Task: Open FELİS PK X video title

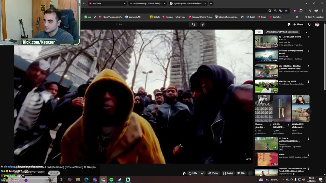Action: click(x=289, y=140)
